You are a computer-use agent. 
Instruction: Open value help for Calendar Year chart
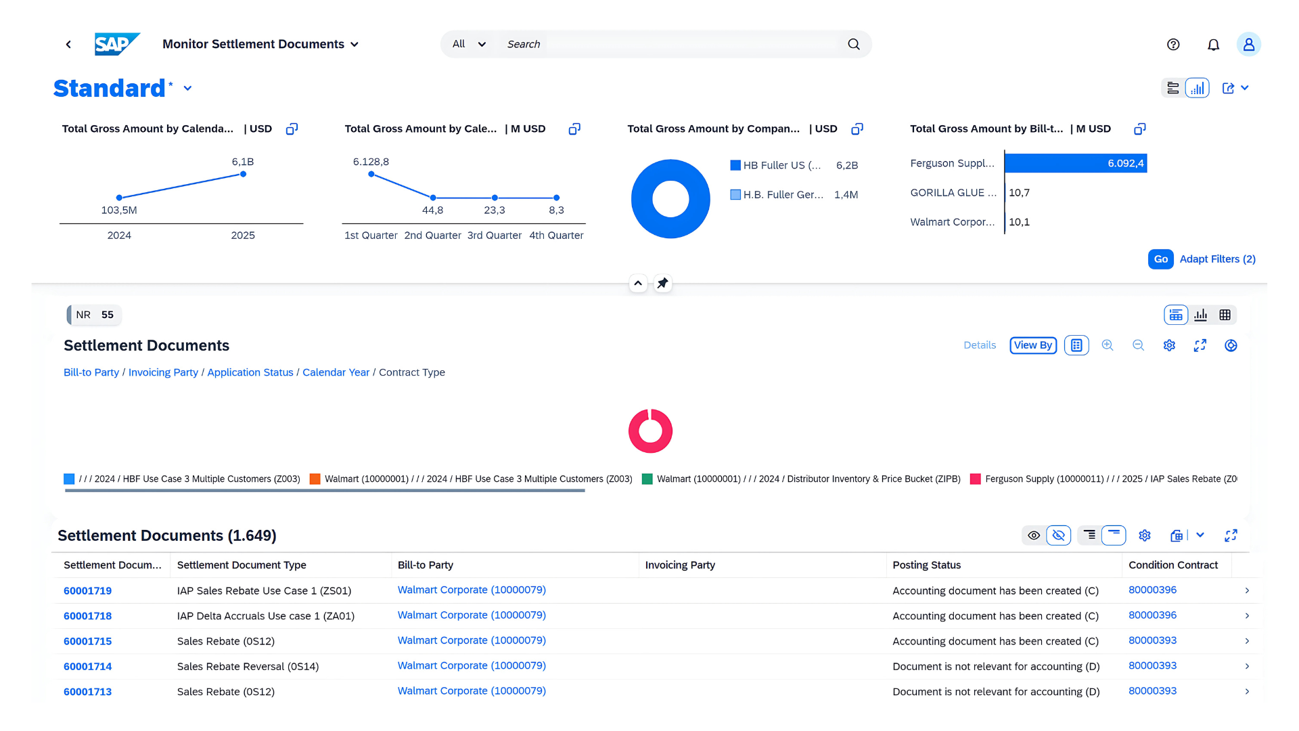[292, 129]
